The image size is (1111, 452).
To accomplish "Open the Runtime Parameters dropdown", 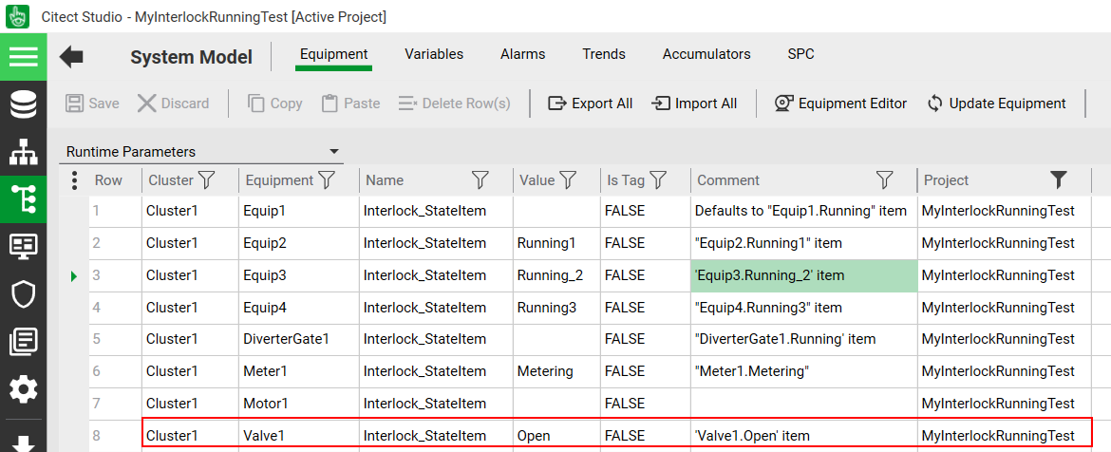I will tap(333, 152).
